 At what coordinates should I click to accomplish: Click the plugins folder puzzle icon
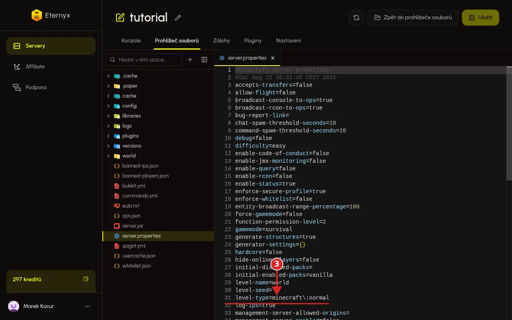(x=117, y=136)
